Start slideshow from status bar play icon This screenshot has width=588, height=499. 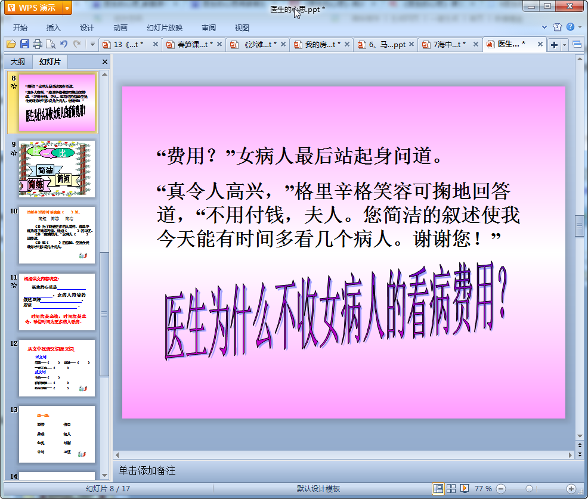tap(464, 488)
